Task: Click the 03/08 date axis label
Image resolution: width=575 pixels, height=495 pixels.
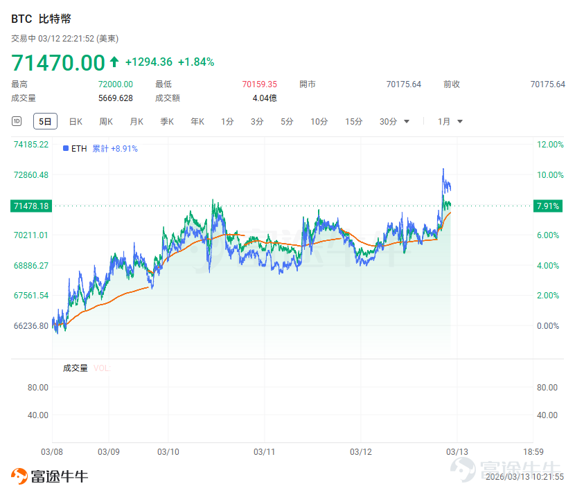Action: (52, 452)
